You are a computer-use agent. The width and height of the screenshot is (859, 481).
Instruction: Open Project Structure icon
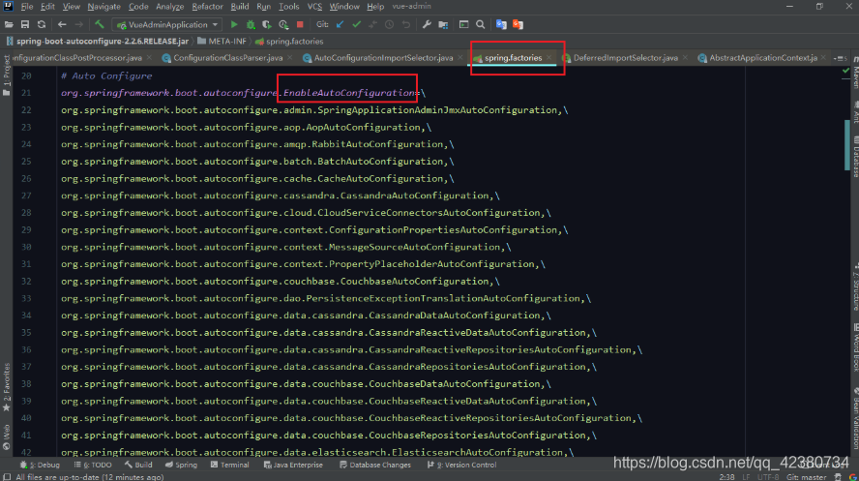(443, 24)
